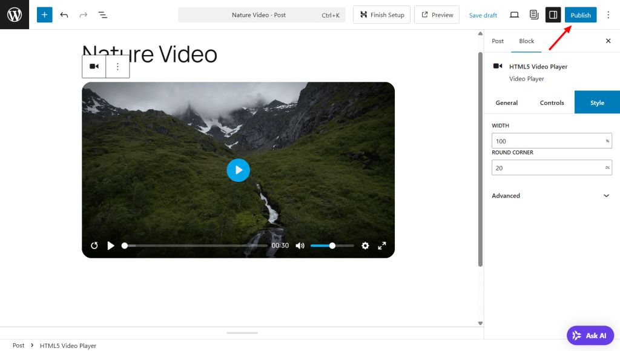Undo the last change
620x351 pixels.
point(64,15)
